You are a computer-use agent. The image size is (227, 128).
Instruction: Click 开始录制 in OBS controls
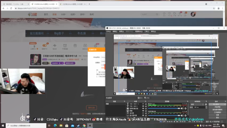coord(217,107)
